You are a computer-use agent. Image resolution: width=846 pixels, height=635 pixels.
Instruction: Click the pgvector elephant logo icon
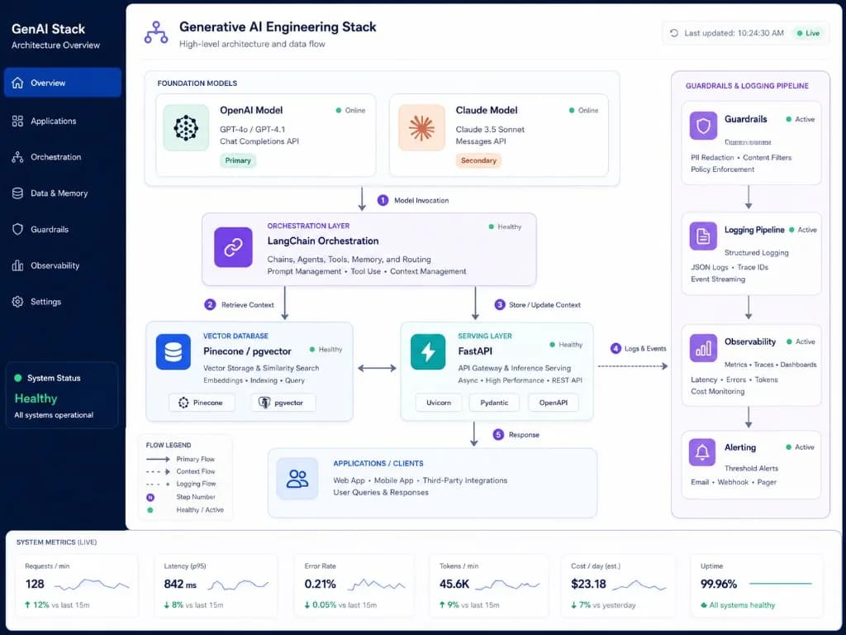(x=264, y=403)
